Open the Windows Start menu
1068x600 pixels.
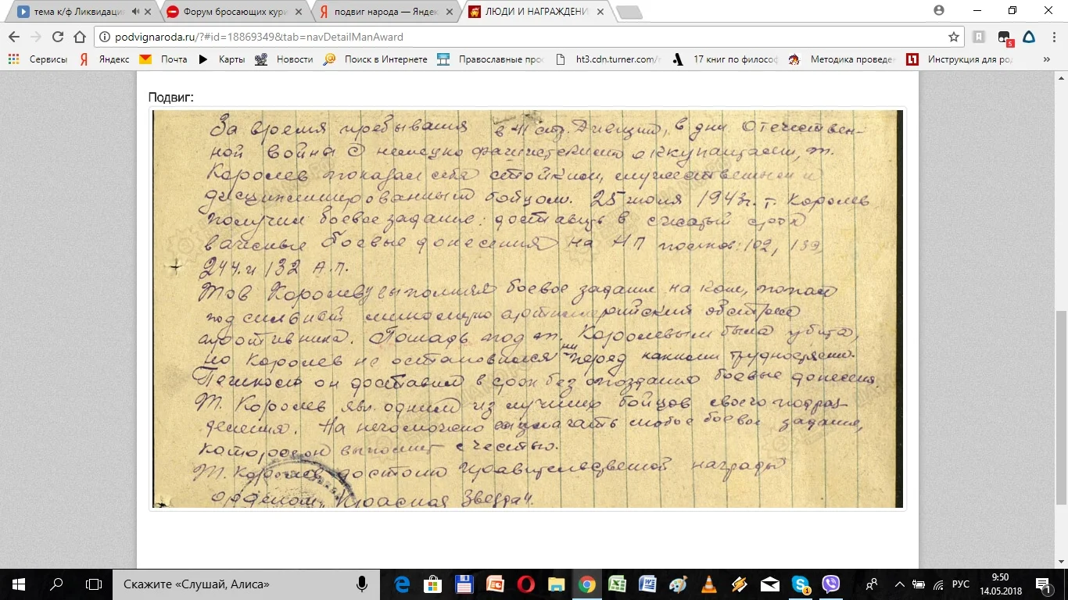19,584
